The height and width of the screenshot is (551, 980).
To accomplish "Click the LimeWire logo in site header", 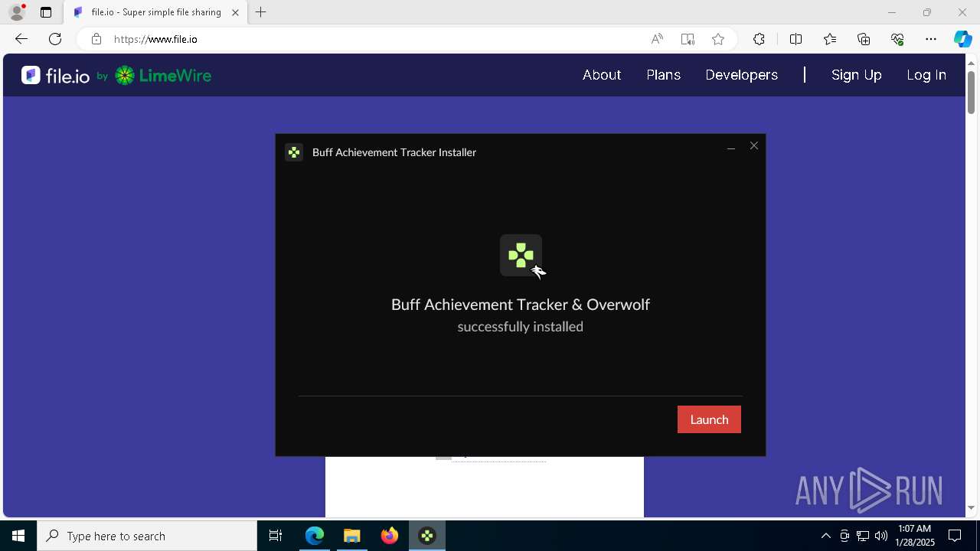I will 163,75.
